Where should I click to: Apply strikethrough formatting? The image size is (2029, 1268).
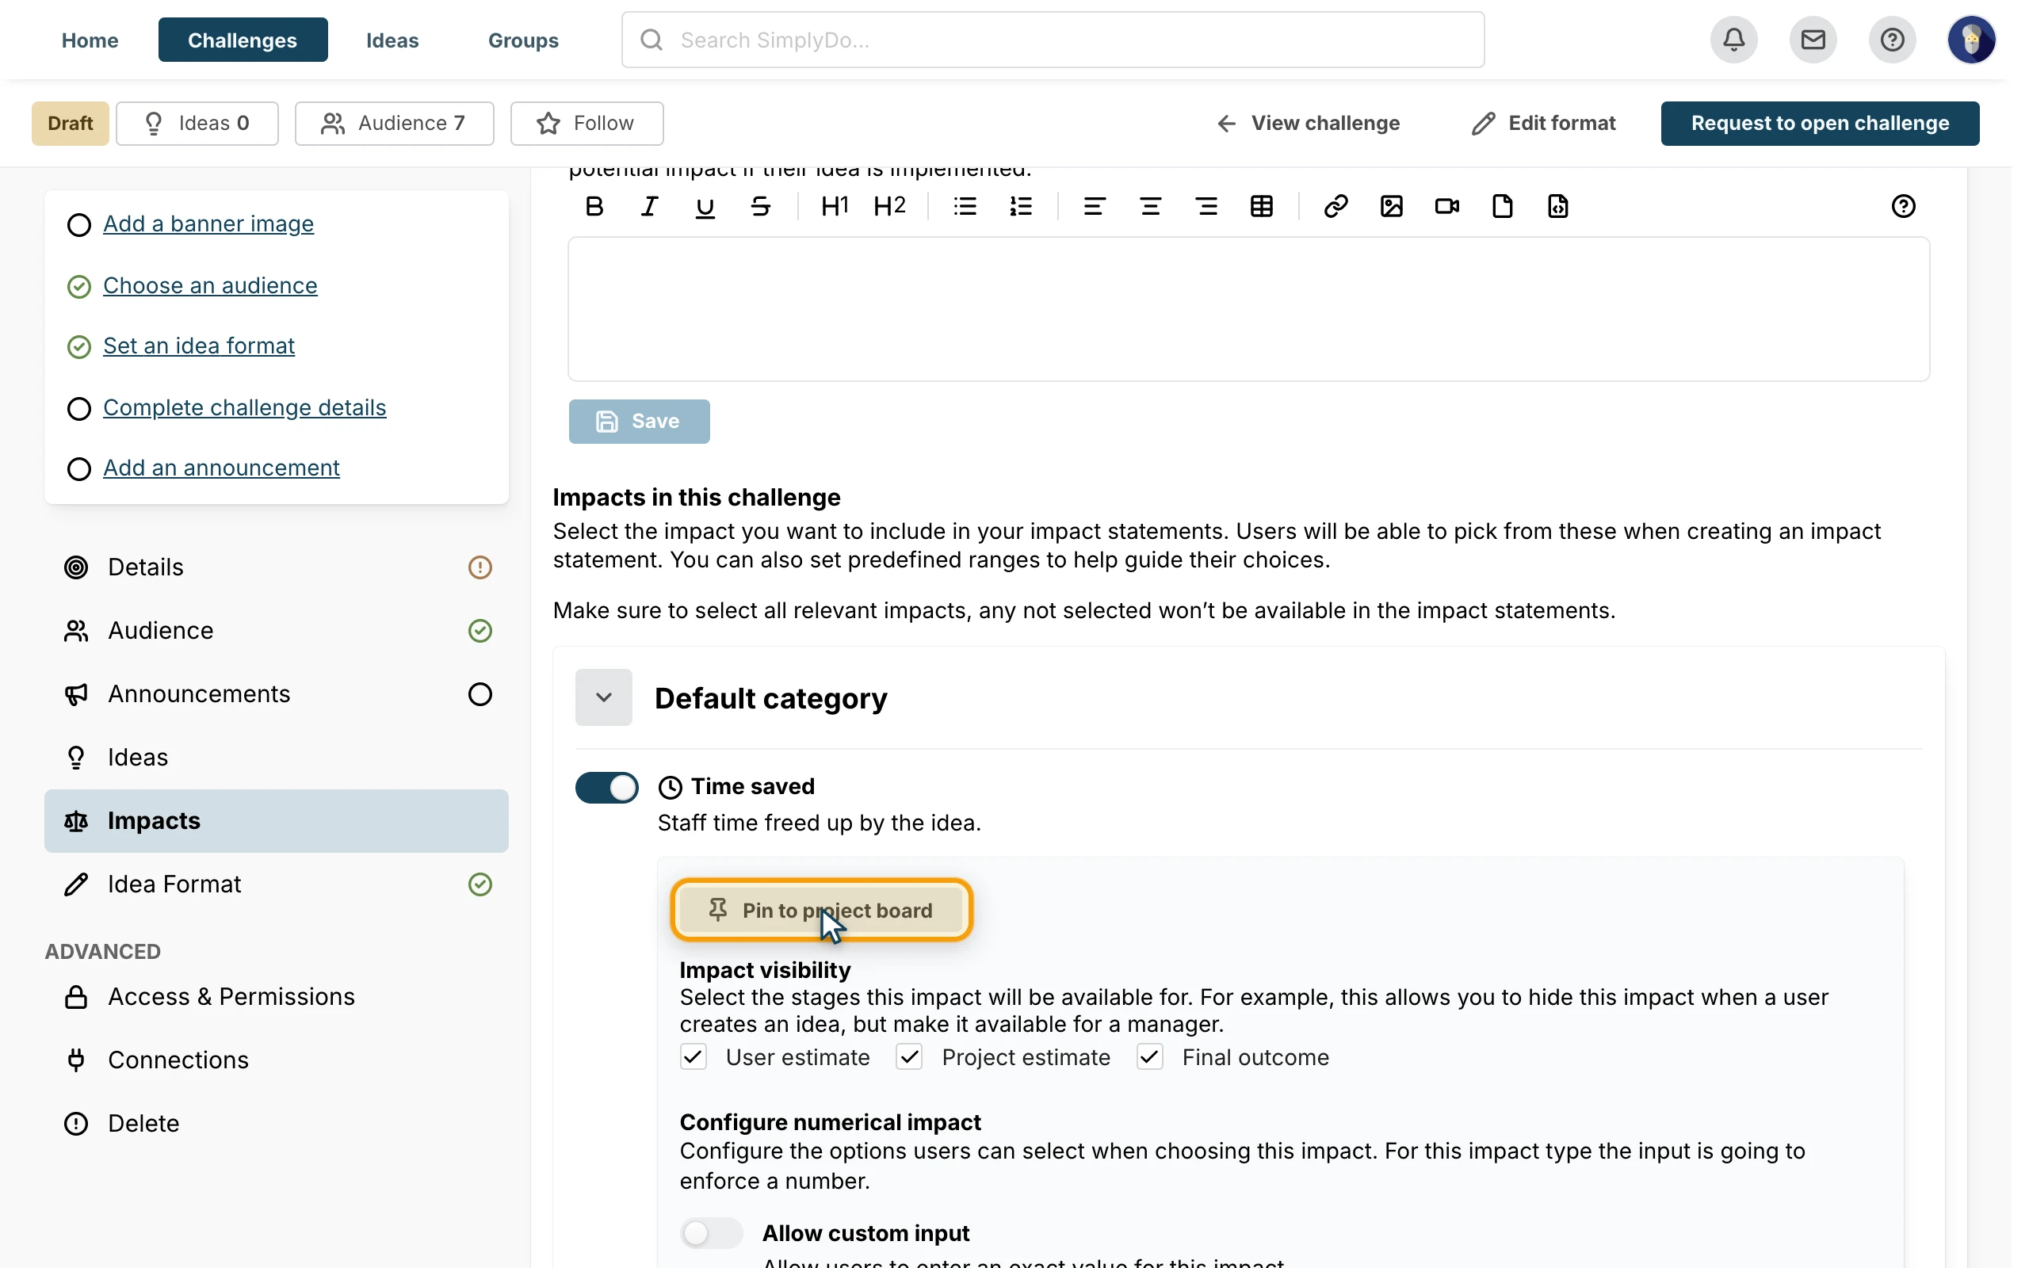(x=760, y=206)
